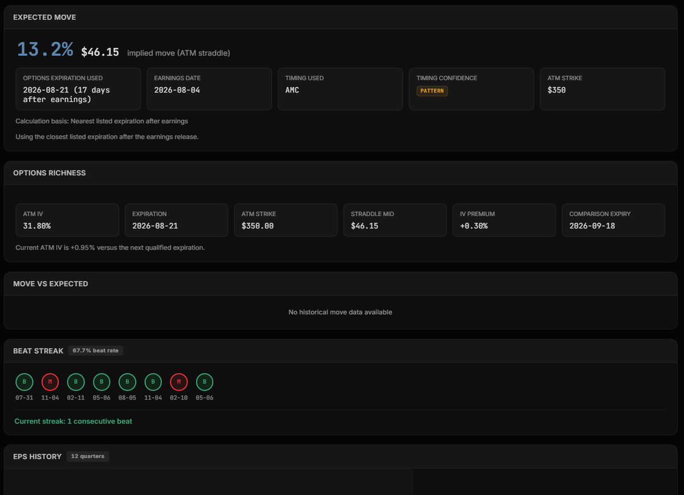The width and height of the screenshot is (684, 495).
Task: Click the beat circle dated 02-11
Action: tap(76, 382)
